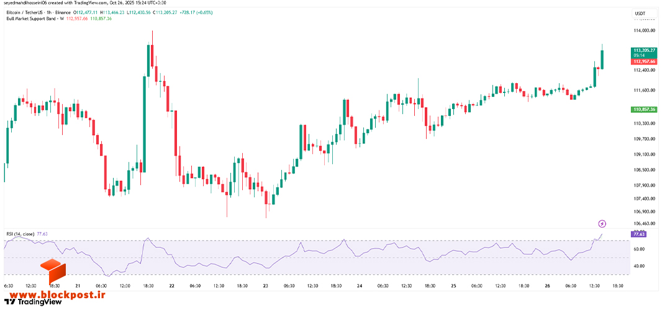This screenshot has width=662, height=310.
Task: Click the orange Blockpost cube logo
Action: 53,272
